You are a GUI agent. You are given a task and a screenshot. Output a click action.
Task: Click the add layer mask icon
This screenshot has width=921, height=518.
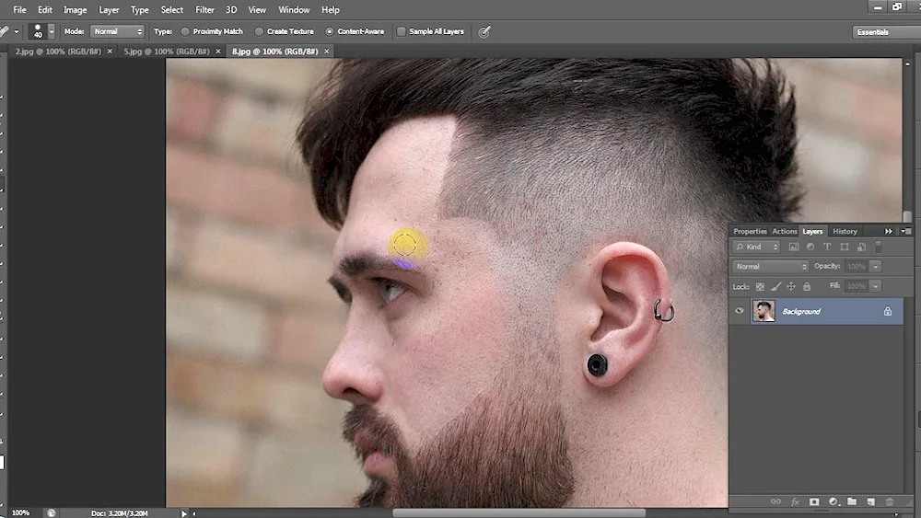[x=814, y=501]
